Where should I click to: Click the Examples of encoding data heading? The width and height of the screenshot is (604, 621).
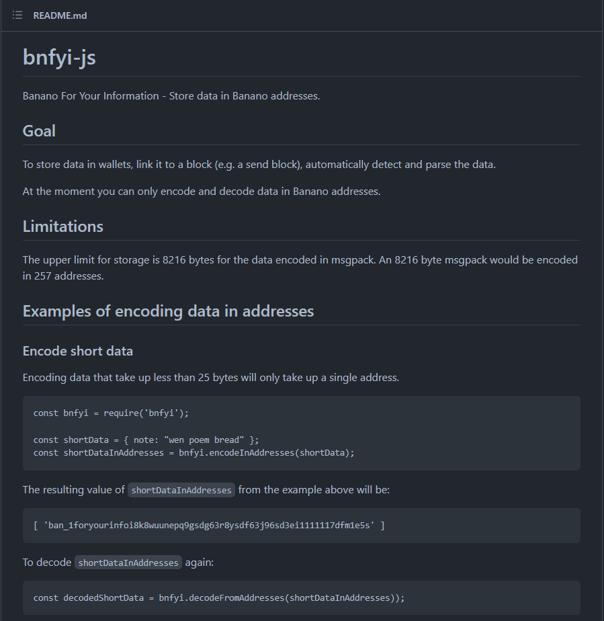click(168, 311)
